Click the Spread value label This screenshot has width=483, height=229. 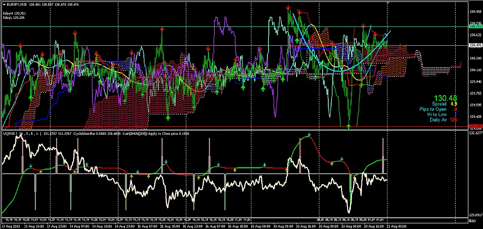click(x=440, y=104)
